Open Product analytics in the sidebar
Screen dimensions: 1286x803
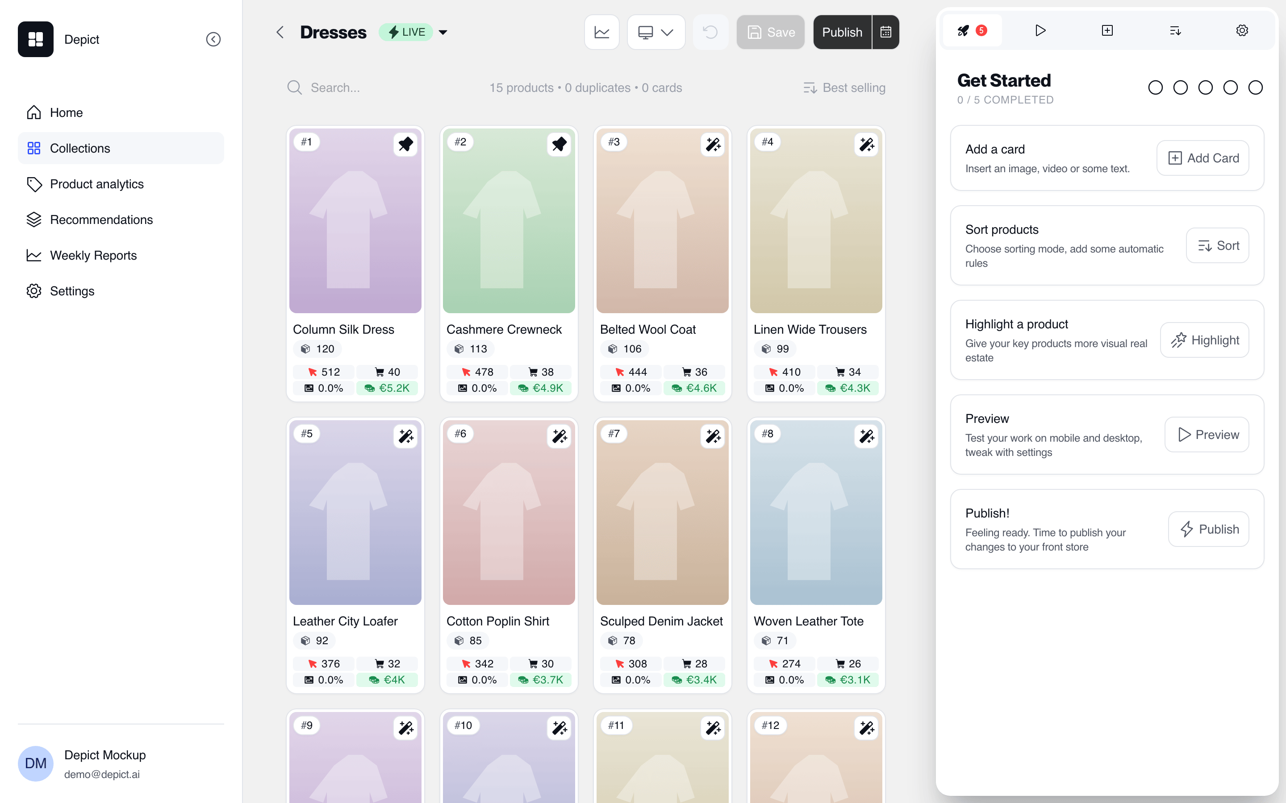pyautogui.click(x=121, y=184)
